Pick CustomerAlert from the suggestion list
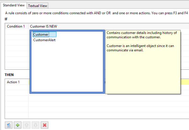Image resolution: width=189 pixels, height=130 pixels. click(x=44, y=40)
